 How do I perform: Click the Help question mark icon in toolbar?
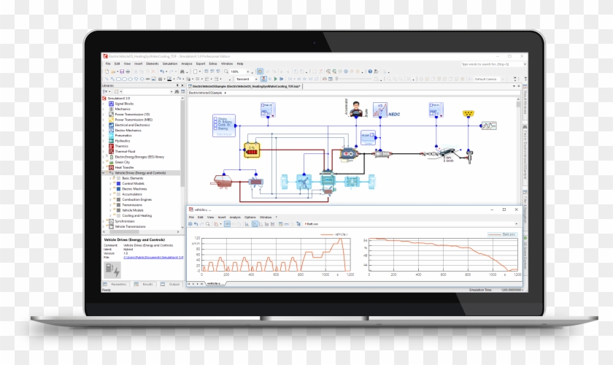[370, 72]
